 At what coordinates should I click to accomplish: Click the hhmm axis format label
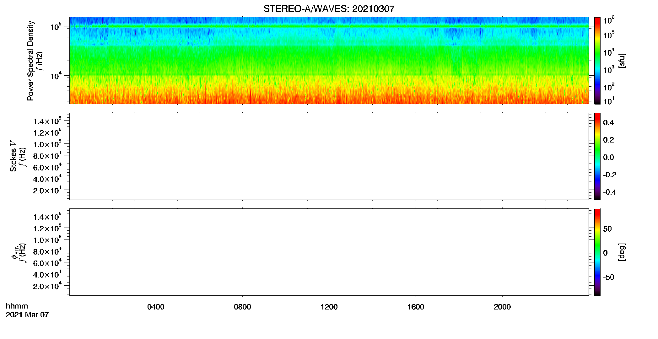pyautogui.click(x=17, y=306)
